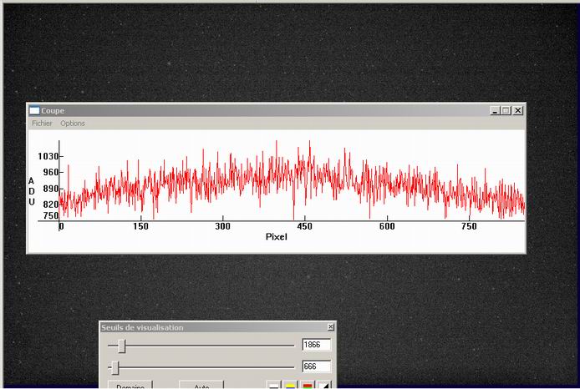
Task: Open the Options menu in Coupe window
Action: coord(73,124)
